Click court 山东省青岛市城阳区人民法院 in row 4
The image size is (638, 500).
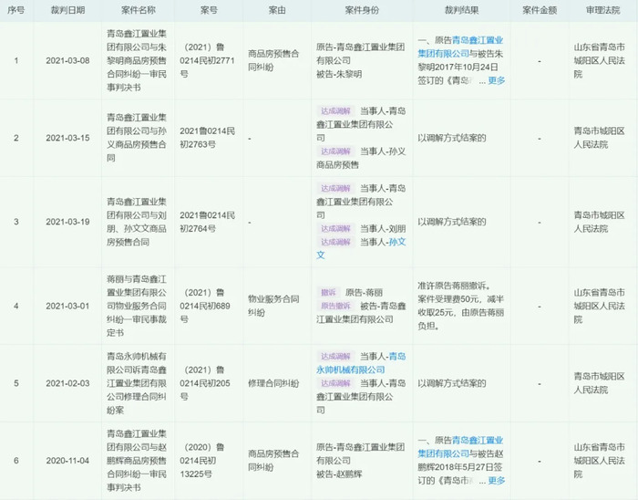pos(600,306)
